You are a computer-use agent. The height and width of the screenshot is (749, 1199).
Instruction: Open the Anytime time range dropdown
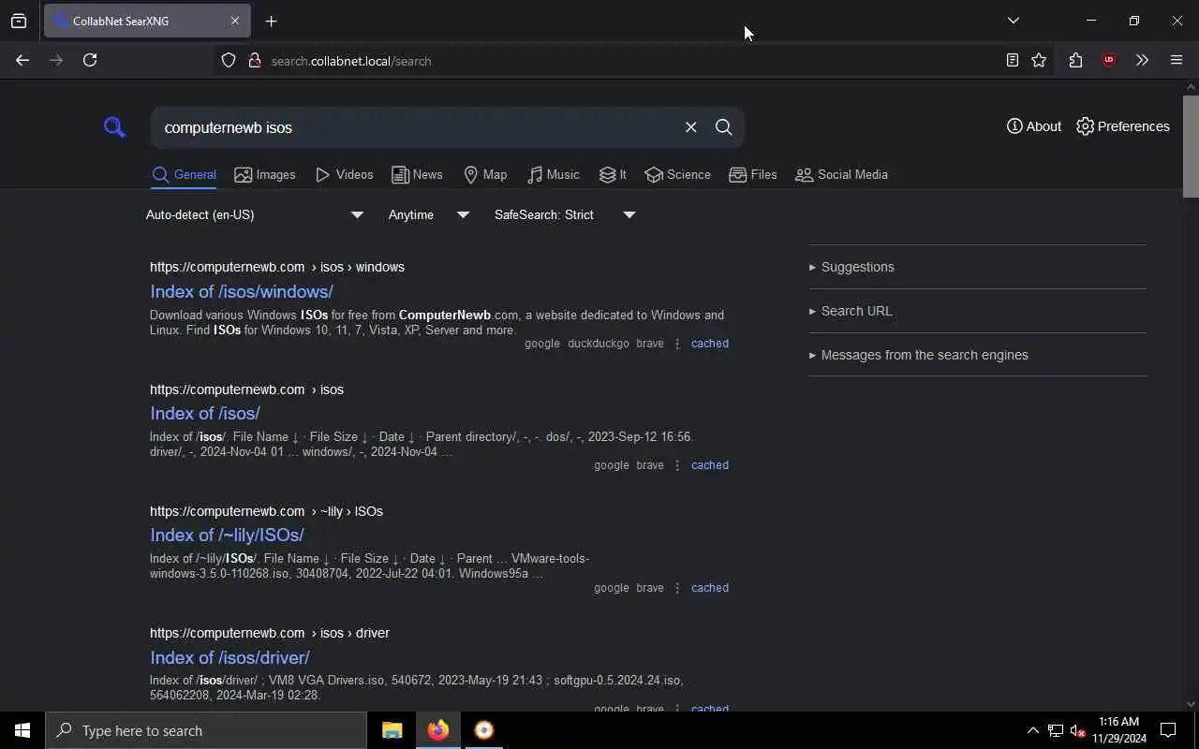429,214
